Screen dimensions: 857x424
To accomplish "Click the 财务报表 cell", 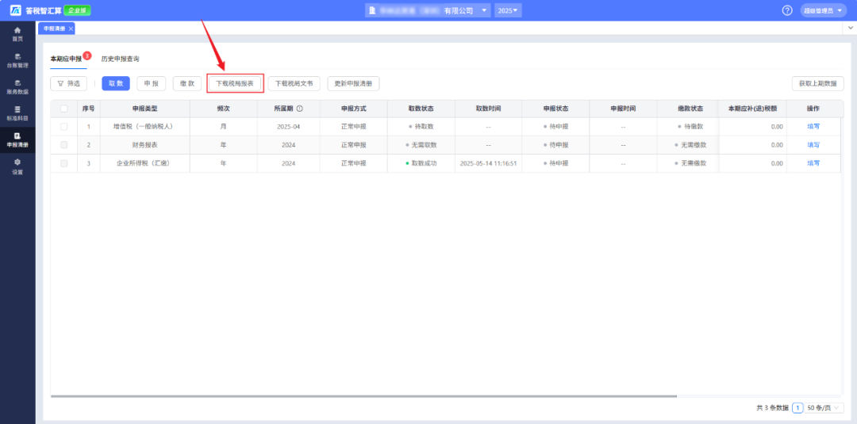I will 145,145.
